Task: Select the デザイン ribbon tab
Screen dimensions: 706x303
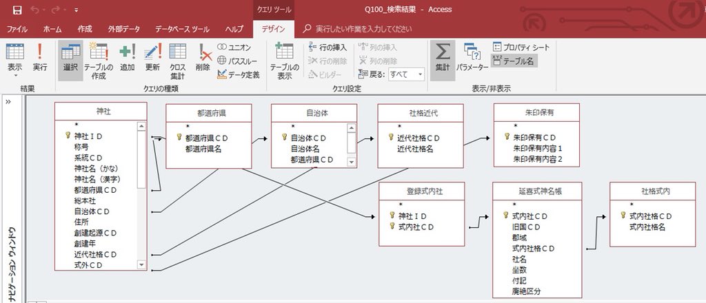Action: [273, 29]
